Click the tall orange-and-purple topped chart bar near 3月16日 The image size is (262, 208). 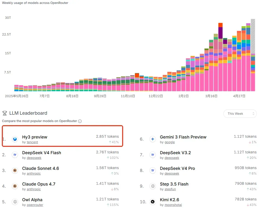[x=221, y=57]
